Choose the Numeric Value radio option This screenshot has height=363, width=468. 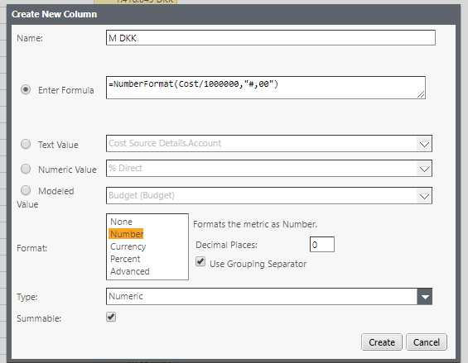tap(26, 169)
